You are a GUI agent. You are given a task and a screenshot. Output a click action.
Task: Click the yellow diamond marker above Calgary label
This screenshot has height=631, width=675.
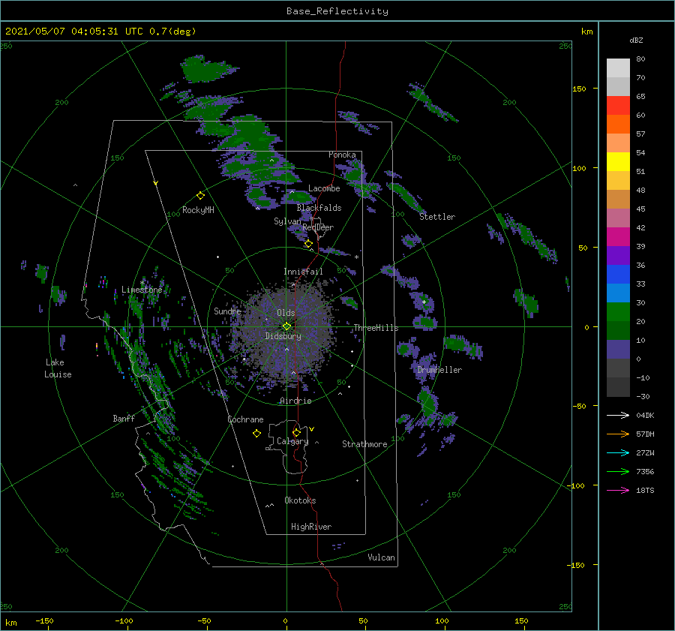point(296,432)
